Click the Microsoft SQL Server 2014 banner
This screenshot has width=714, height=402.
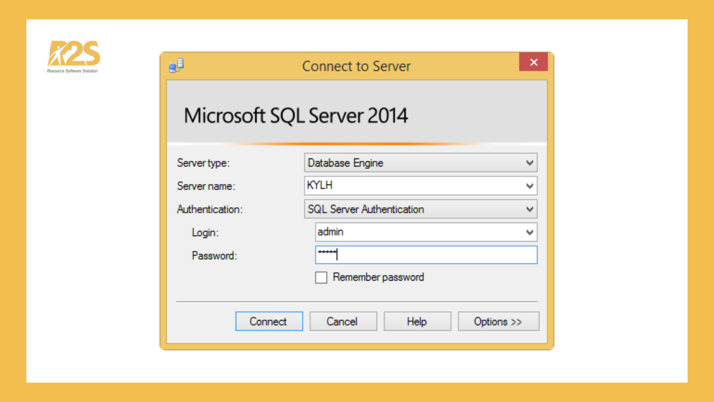click(296, 115)
